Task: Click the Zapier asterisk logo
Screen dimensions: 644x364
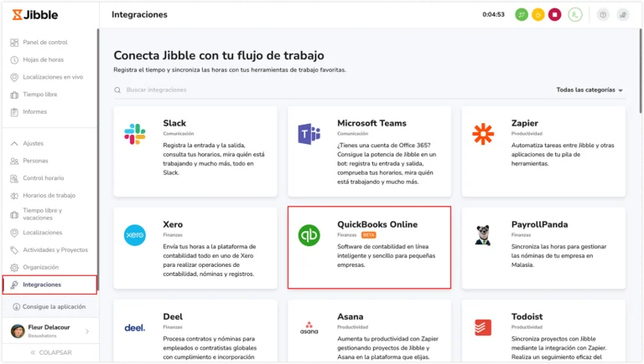Action: 483,134
